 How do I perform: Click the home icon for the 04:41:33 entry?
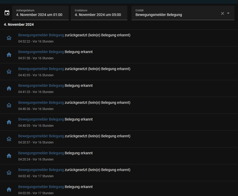coord(9,88)
